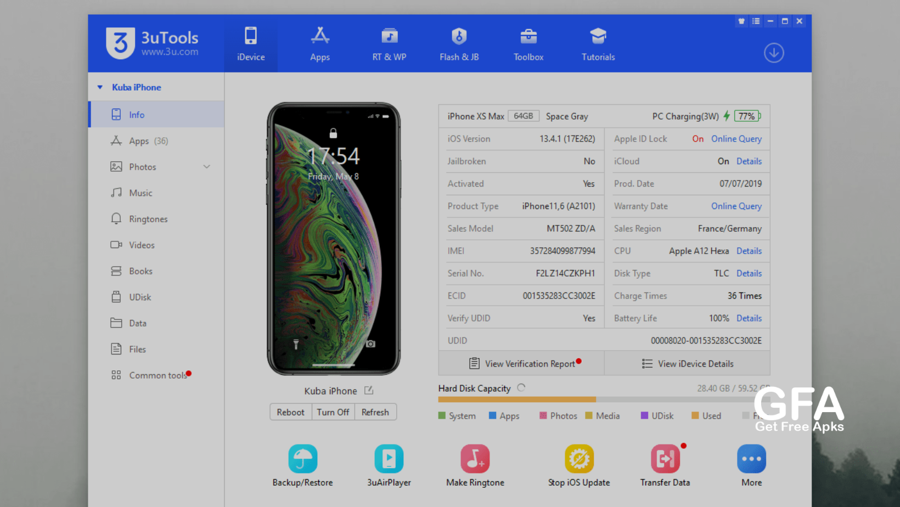Click the Media legend yellow swatch

[x=589, y=415]
